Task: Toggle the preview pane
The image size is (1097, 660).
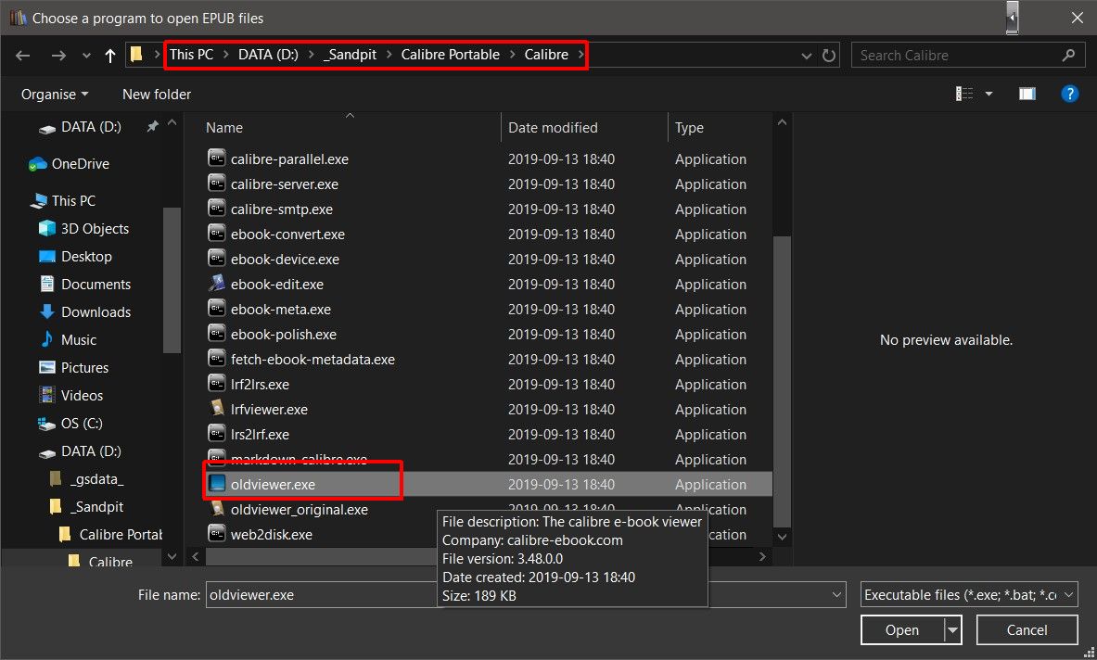Action: coord(1027,94)
